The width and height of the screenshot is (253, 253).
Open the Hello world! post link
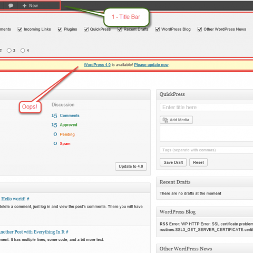tap(15, 199)
